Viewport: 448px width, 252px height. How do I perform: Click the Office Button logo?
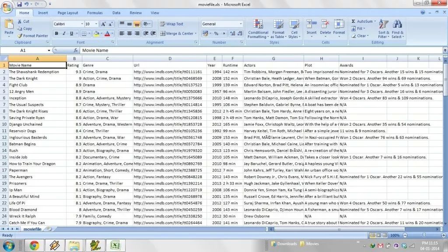click(7, 7)
